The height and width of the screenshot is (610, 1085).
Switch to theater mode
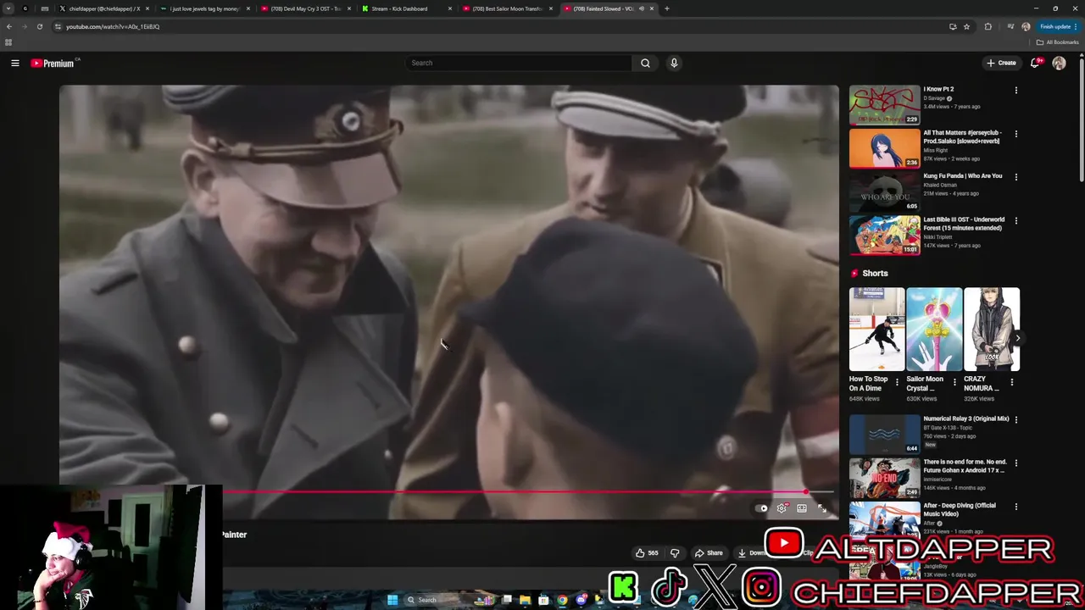[x=802, y=508]
